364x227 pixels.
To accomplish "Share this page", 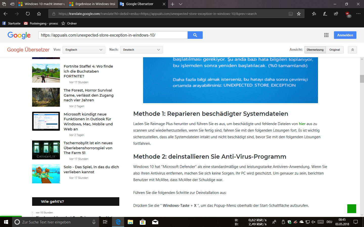I will click(x=336, y=14).
